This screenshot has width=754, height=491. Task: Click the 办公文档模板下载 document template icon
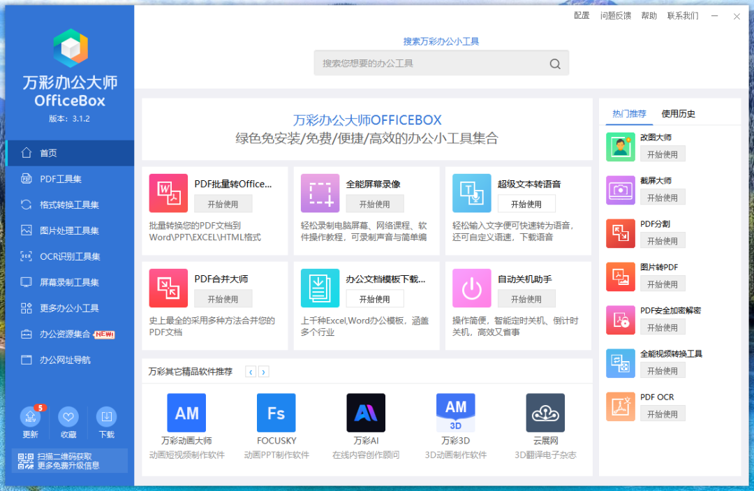(320, 288)
